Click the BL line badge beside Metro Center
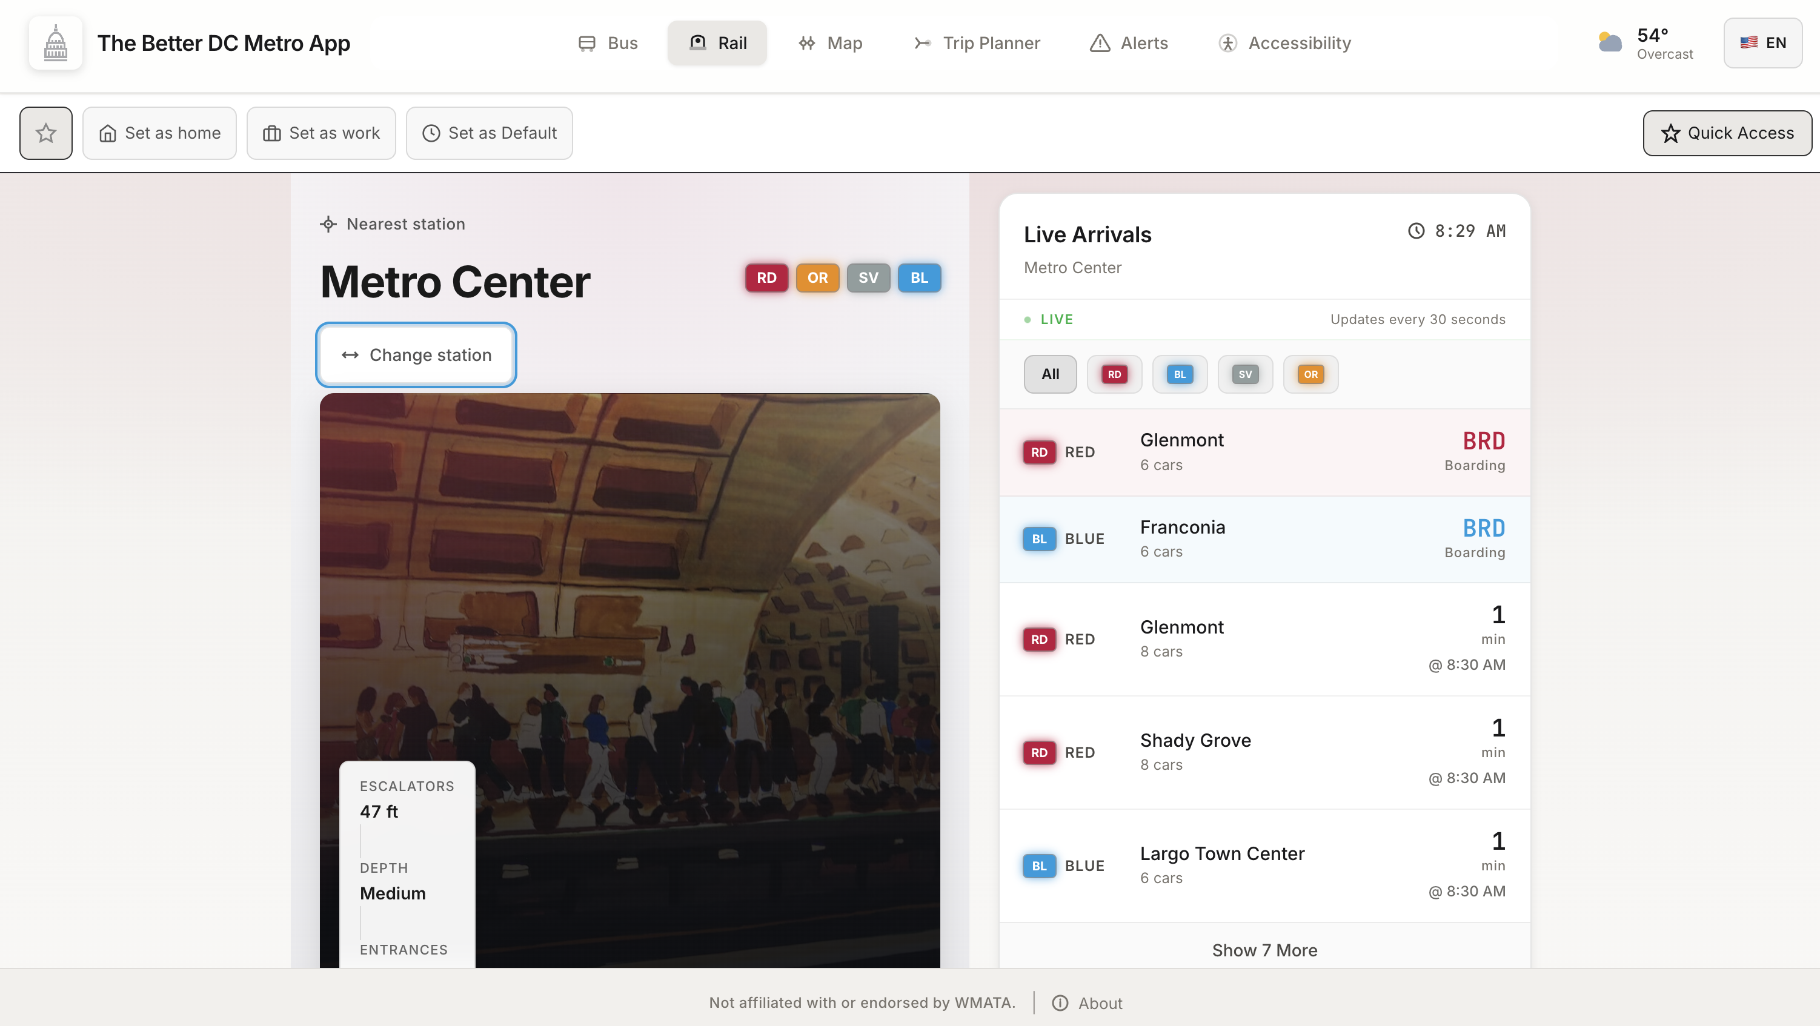 tap(919, 277)
